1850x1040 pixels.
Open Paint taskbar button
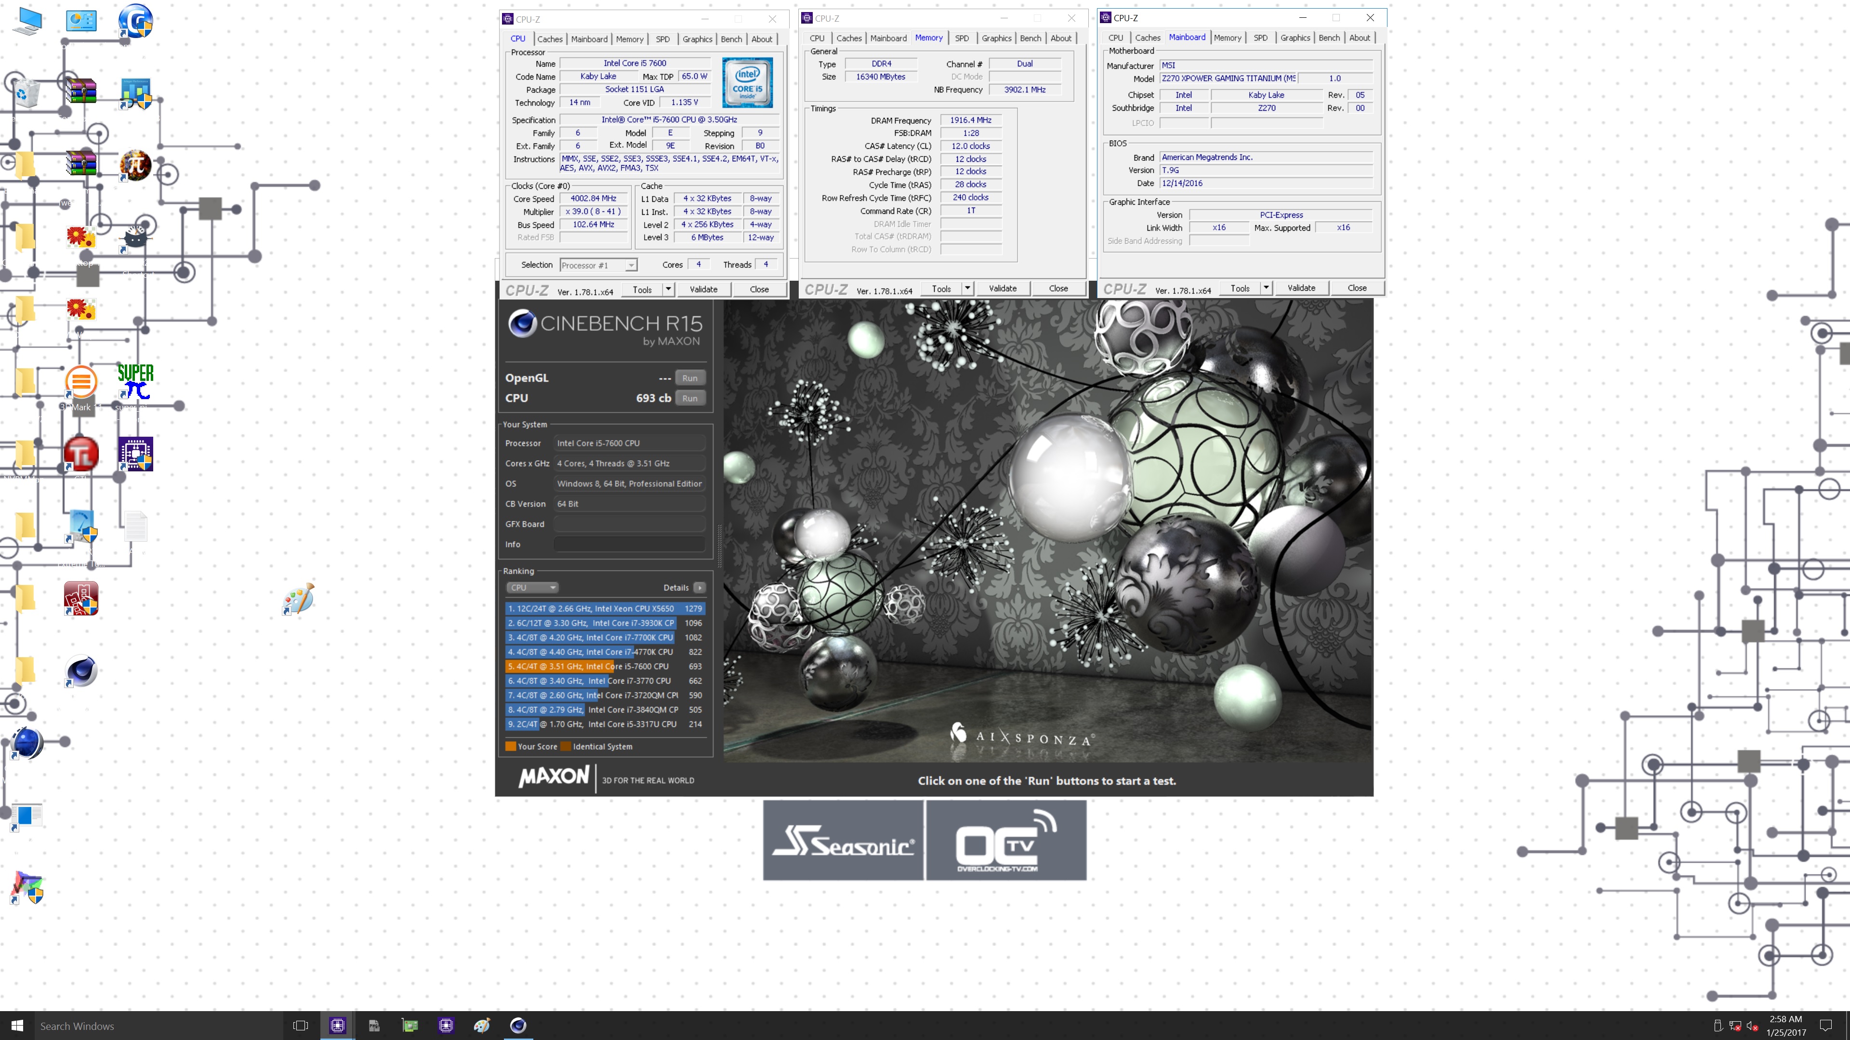(x=482, y=1026)
